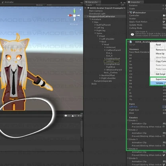Toggle Emote 2 Prevent Blinking When Active
Screen dimensions: 166x166
pyautogui.click(x=164, y=136)
